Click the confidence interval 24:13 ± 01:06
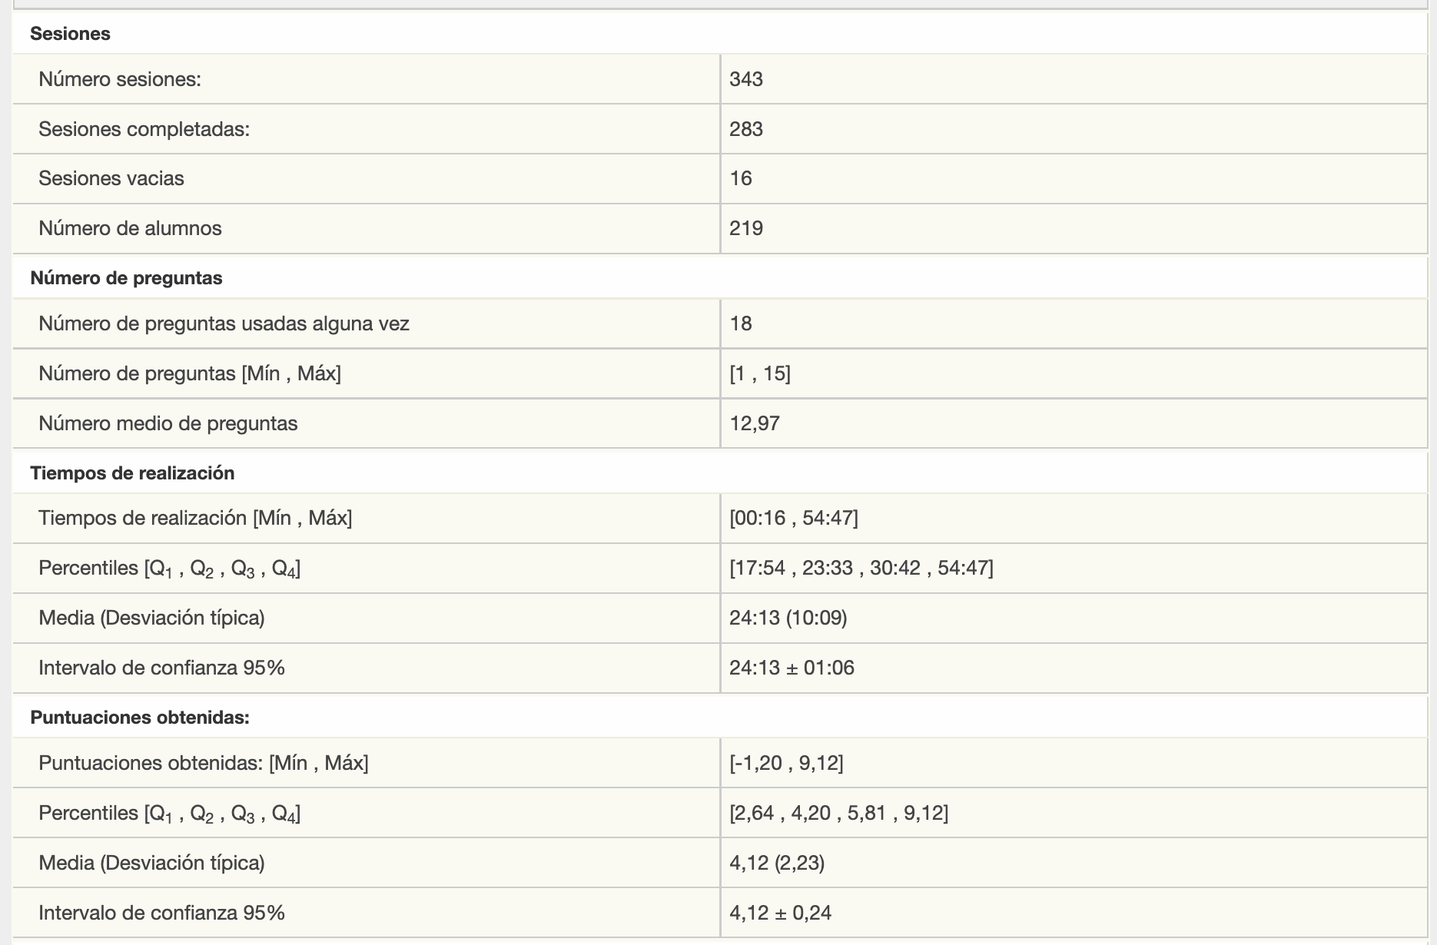 click(792, 668)
